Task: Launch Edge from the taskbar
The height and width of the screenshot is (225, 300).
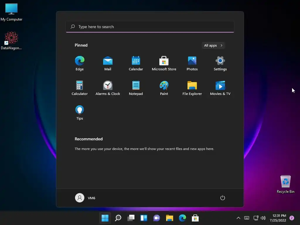Action: point(182,218)
